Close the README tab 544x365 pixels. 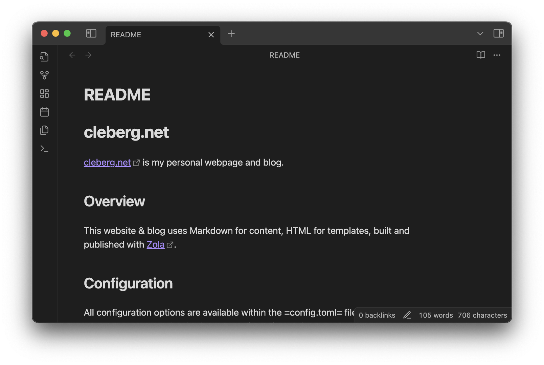click(211, 35)
